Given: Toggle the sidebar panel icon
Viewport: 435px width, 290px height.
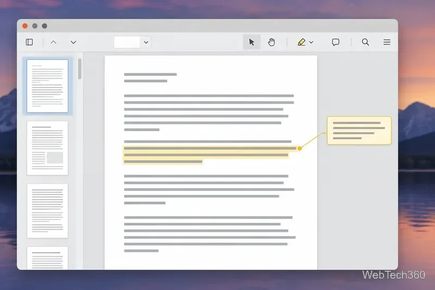Looking at the screenshot, I should (29, 42).
